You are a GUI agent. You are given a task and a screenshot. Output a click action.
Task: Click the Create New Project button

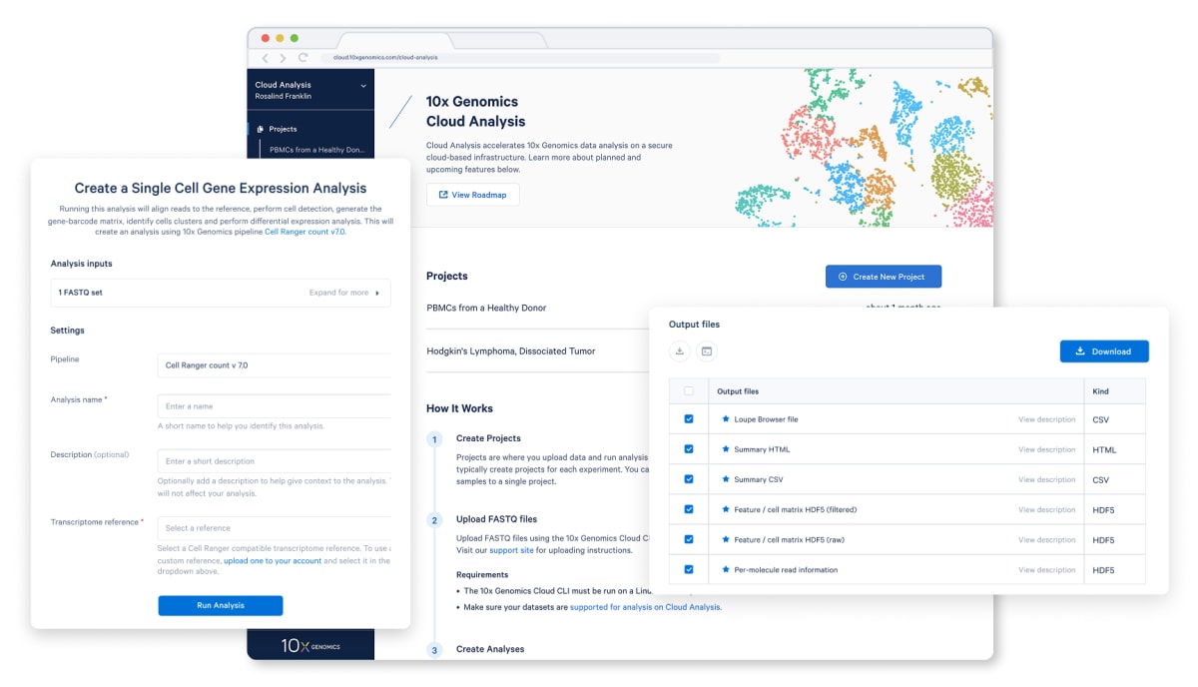point(883,277)
